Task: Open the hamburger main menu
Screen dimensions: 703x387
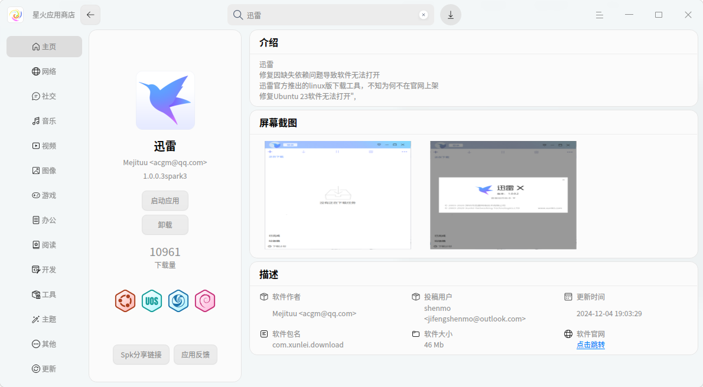Action: (600, 15)
